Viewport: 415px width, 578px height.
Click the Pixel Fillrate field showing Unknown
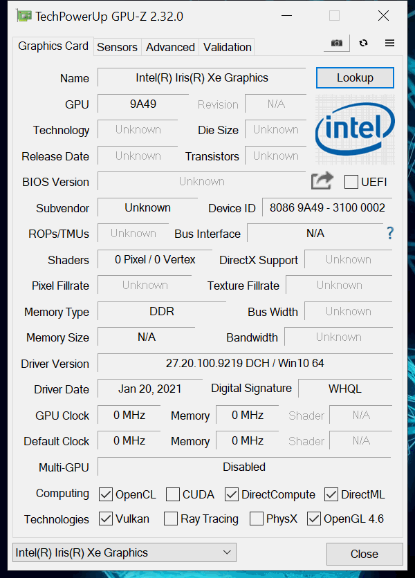tap(145, 286)
